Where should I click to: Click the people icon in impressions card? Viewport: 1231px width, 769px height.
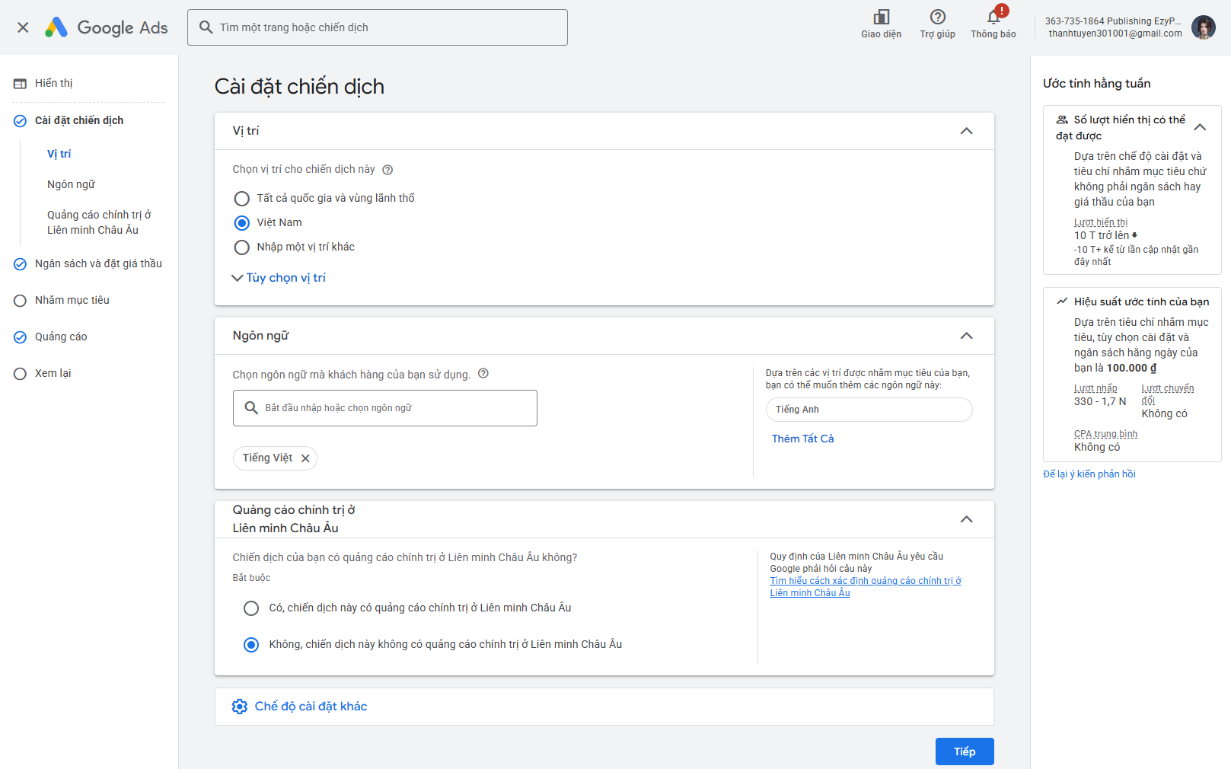click(1062, 120)
